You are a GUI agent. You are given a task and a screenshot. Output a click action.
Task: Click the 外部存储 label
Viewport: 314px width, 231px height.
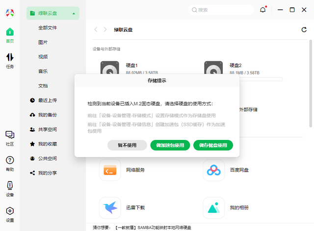[248, 110]
